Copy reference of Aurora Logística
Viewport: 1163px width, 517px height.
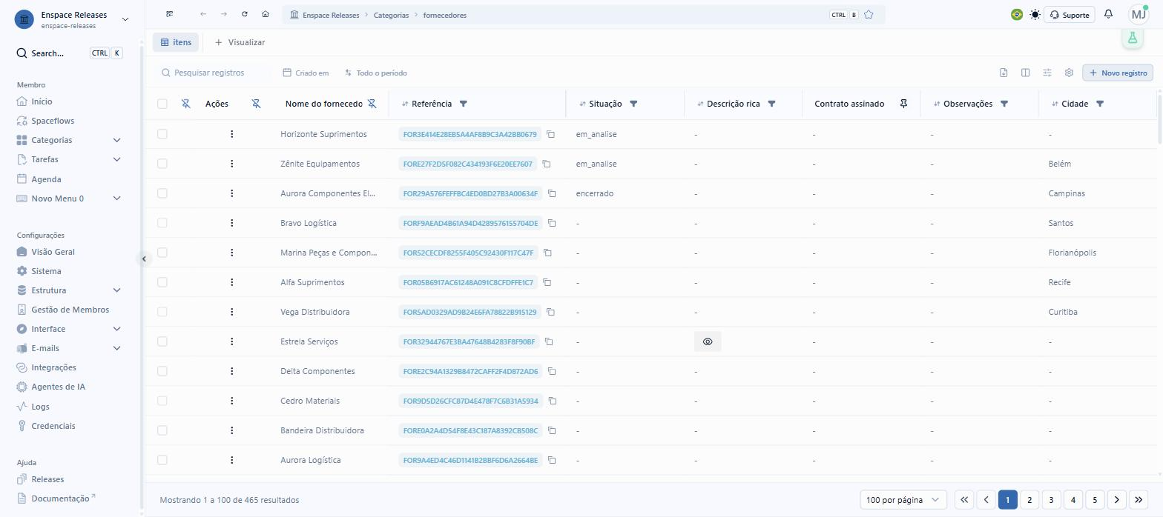pyautogui.click(x=552, y=460)
